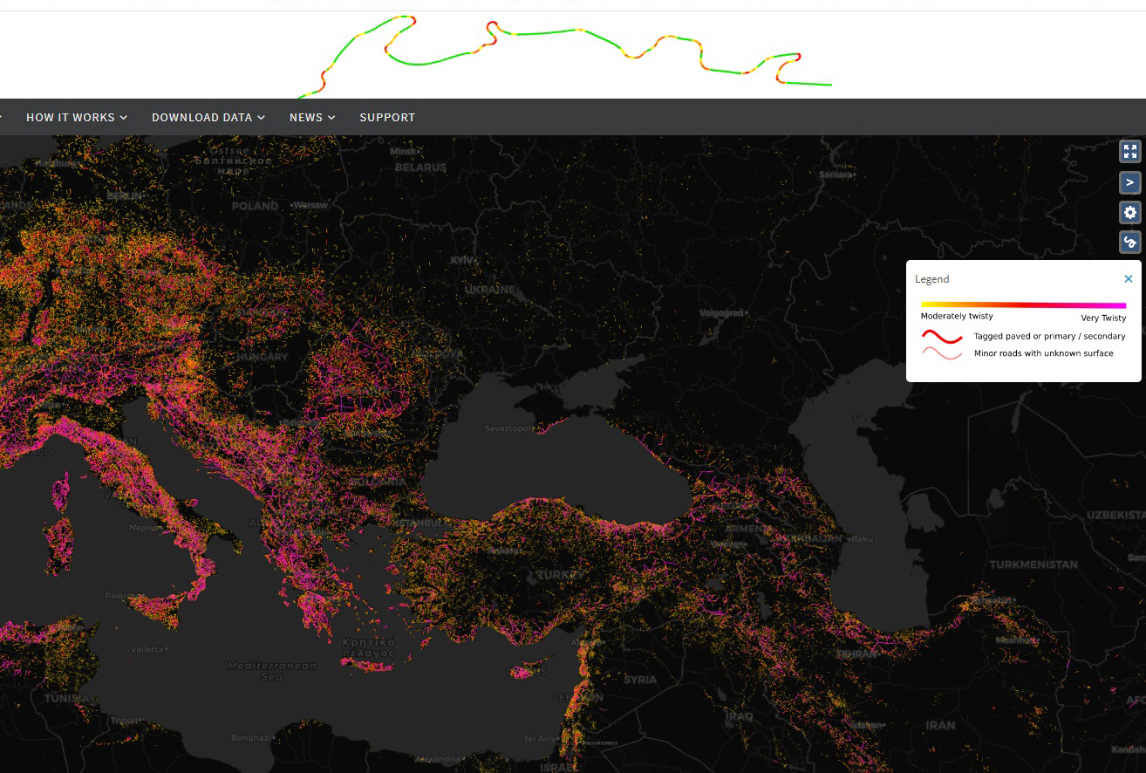Click the Mediterranean Sea label

271,671
